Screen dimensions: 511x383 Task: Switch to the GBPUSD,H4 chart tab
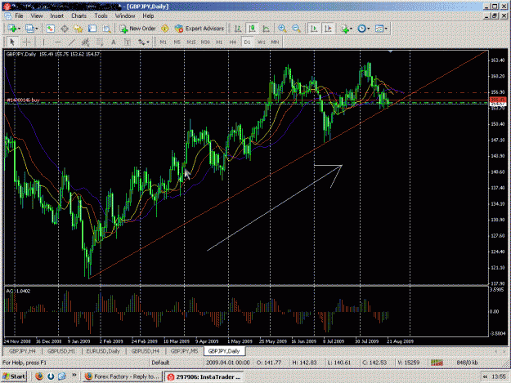[146, 351]
